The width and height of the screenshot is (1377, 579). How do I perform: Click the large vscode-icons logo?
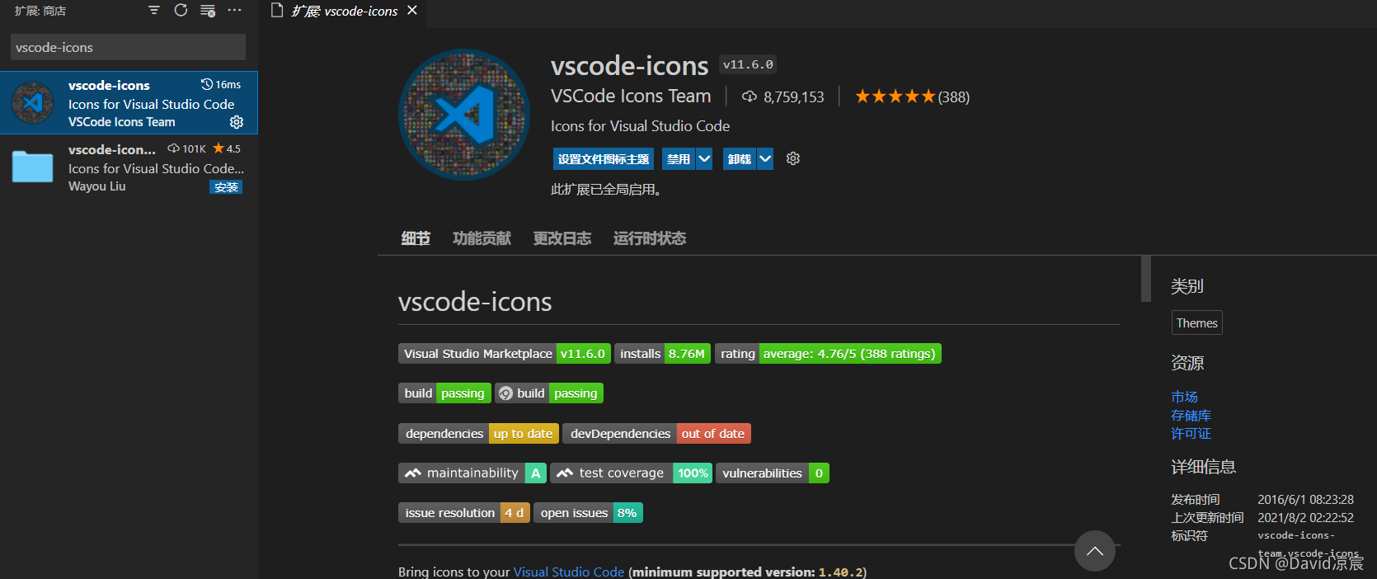click(464, 115)
